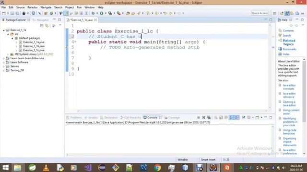
Task: Open Using code templates help link
Action: (289, 132)
